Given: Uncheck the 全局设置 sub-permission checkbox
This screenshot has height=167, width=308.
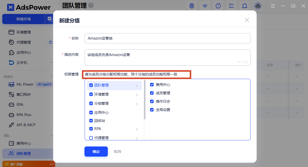Looking at the screenshot, I should (x=152, y=110).
